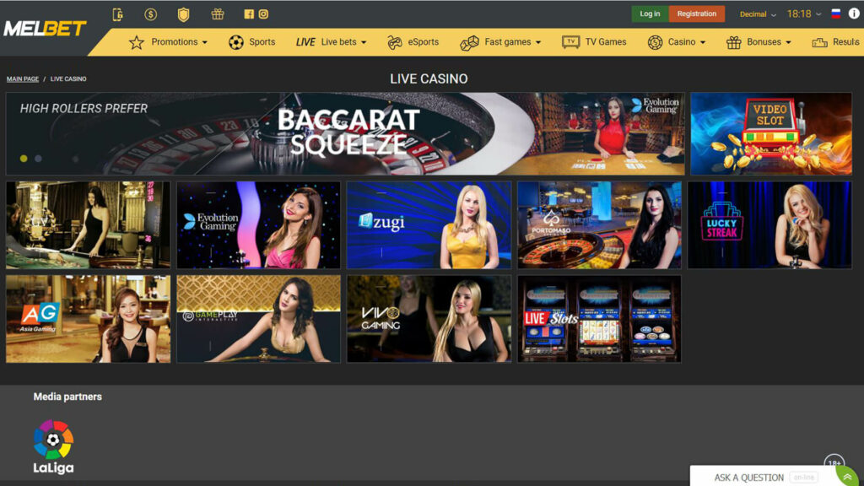Click the Registration button
The image size is (864, 486).
point(696,13)
